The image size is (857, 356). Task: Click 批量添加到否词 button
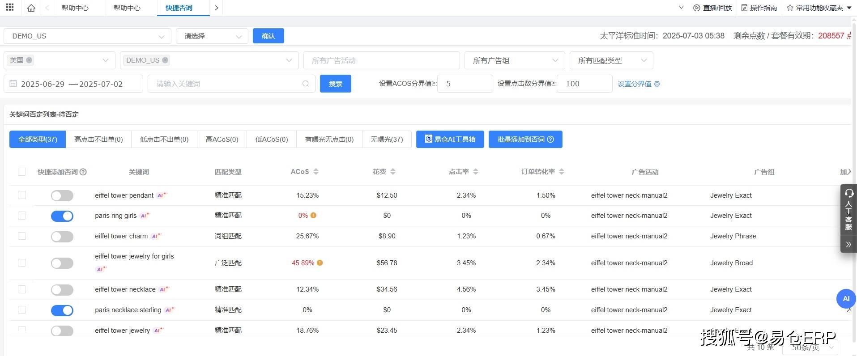(525, 139)
